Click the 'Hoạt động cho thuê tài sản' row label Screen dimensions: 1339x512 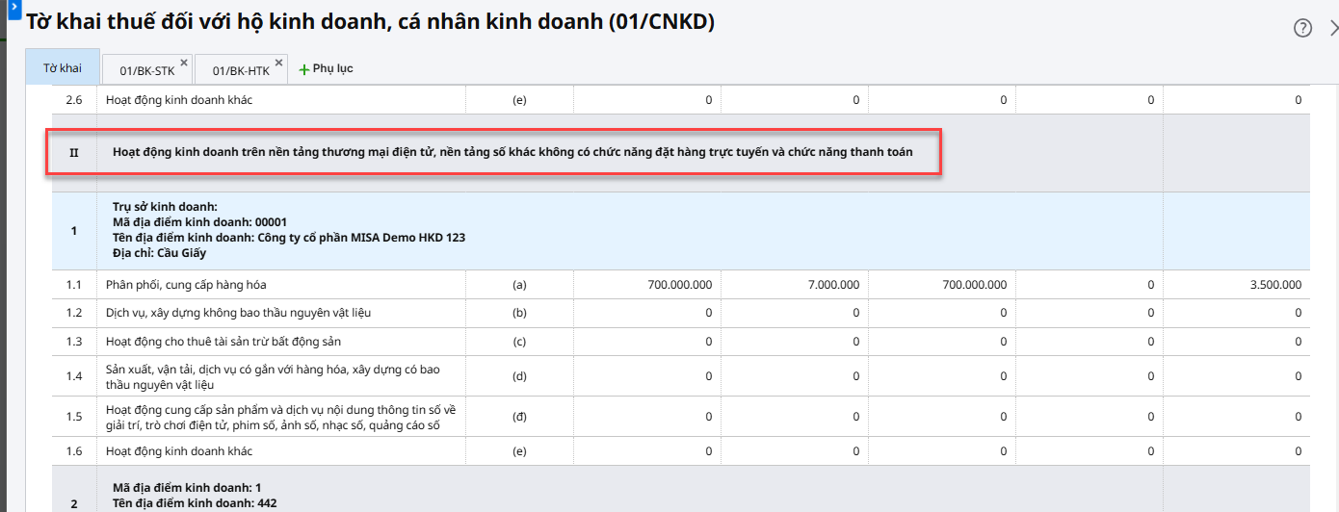pos(223,341)
